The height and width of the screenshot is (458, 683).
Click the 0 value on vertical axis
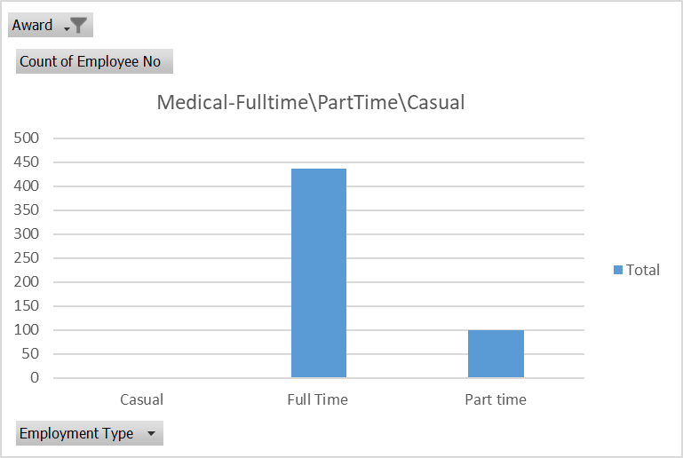click(x=35, y=378)
